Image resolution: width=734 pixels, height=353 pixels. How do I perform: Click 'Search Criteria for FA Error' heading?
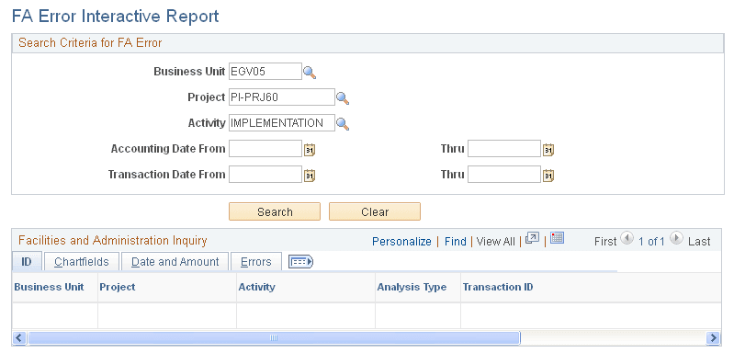coord(90,43)
